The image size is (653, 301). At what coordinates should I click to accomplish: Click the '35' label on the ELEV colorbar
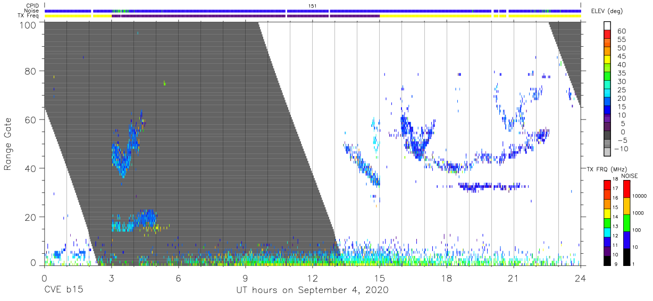(x=621, y=73)
